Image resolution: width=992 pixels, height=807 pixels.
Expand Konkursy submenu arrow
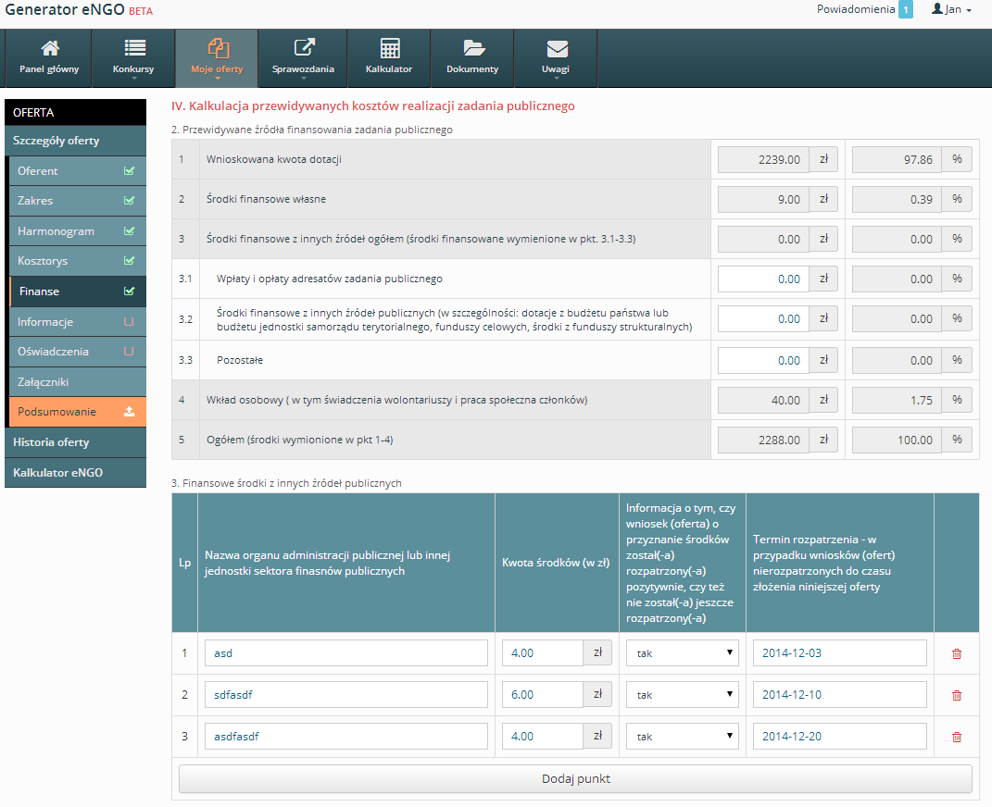[134, 79]
